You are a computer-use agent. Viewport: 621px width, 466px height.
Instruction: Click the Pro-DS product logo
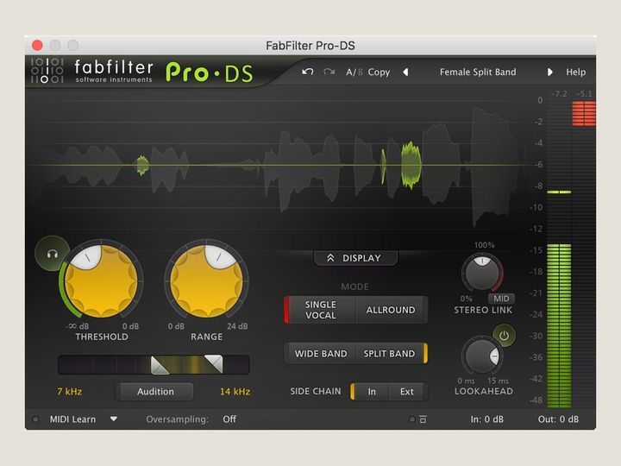coord(209,72)
